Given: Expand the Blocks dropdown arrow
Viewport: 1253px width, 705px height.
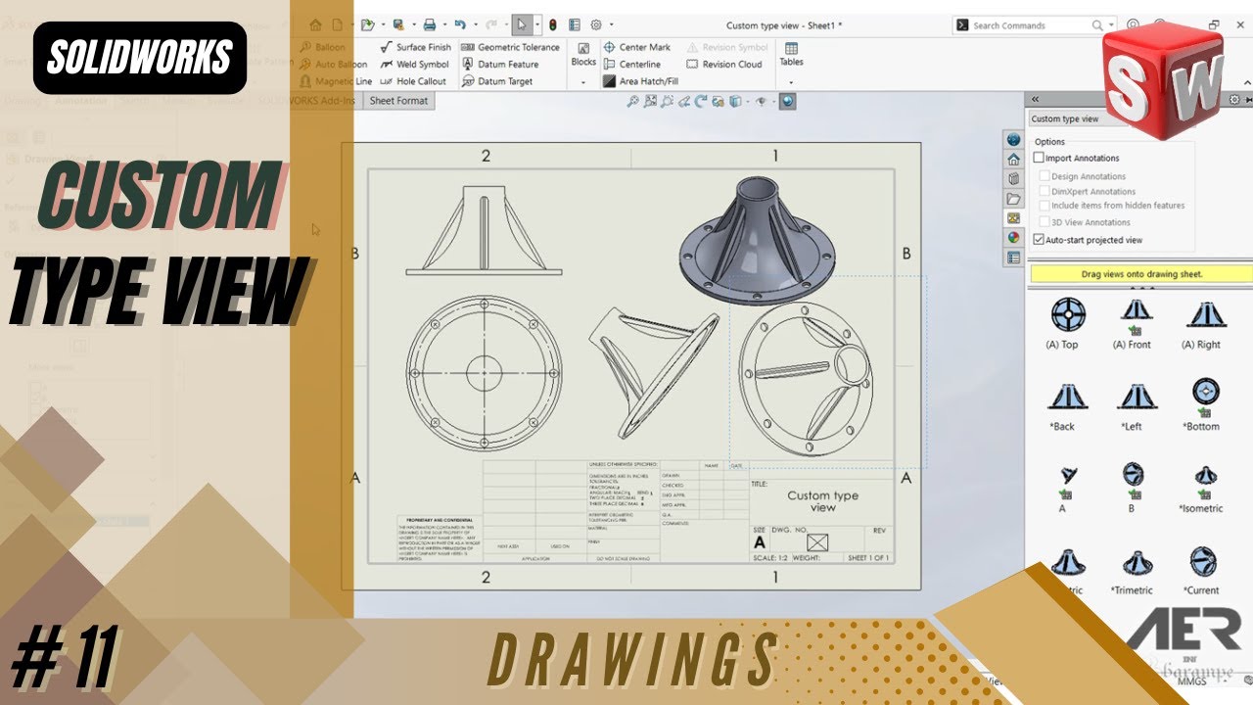Looking at the screenshot, I should tap(583, 82).
